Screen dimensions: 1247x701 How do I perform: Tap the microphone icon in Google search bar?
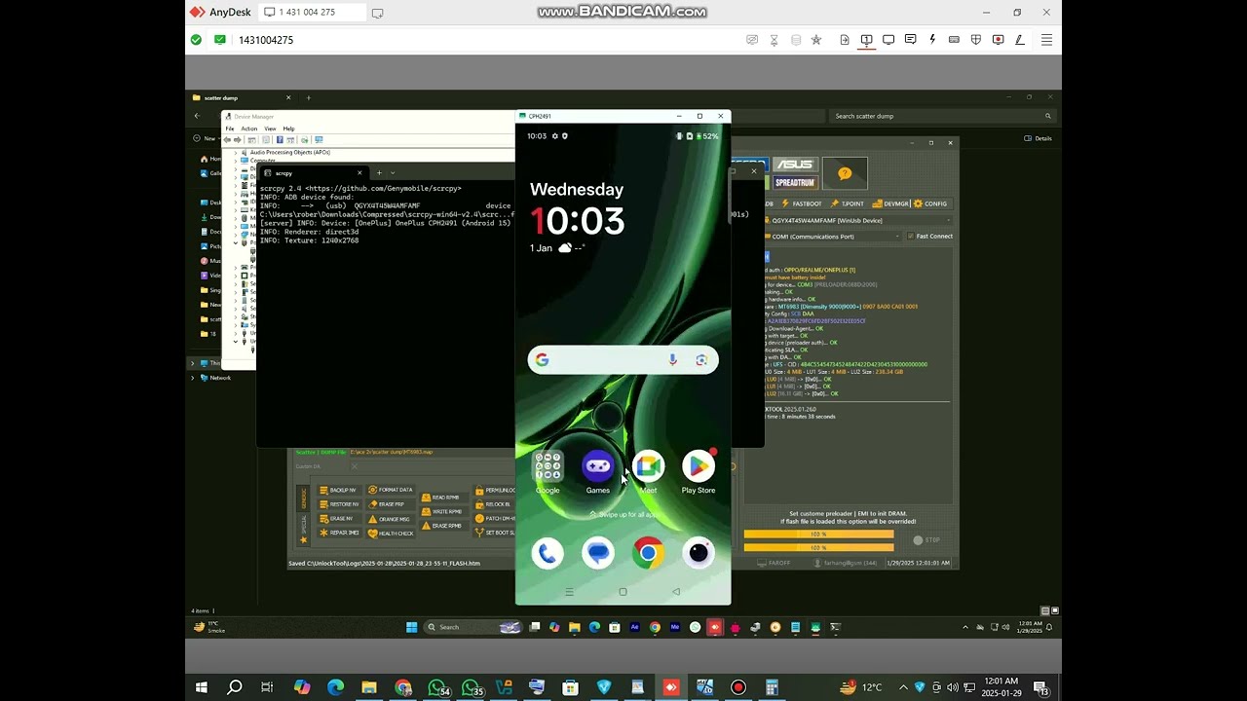click(672, 360)
